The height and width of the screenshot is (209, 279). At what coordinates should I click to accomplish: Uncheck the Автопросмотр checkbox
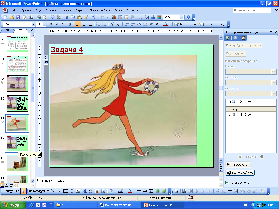[227, 183]
